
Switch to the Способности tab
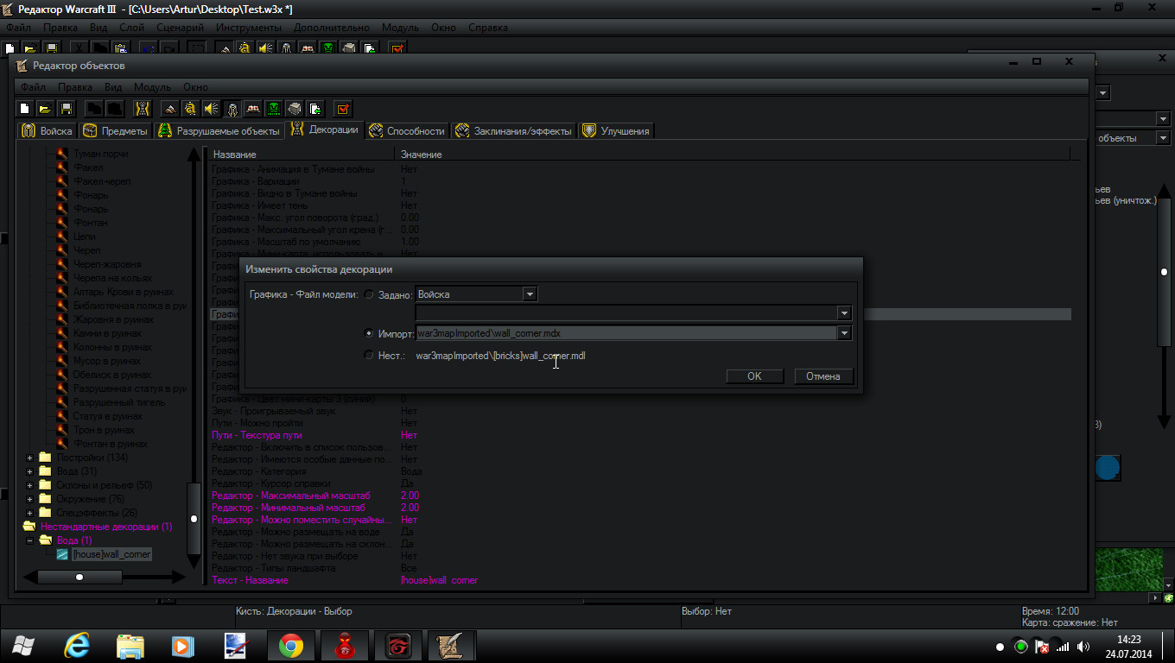click(407, 130)
